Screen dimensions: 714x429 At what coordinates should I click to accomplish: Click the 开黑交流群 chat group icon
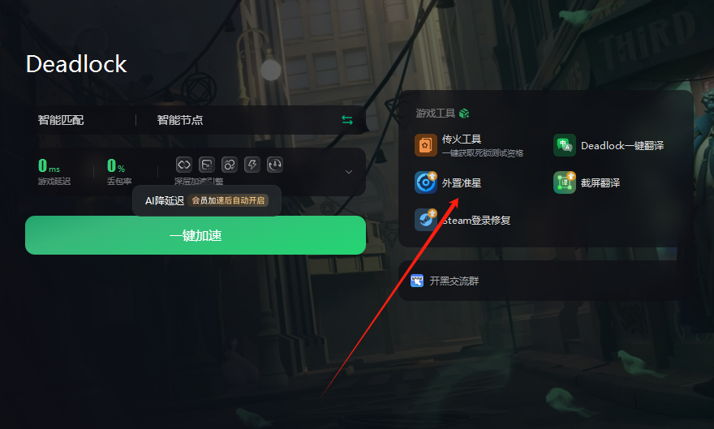[x=417, y=281]
